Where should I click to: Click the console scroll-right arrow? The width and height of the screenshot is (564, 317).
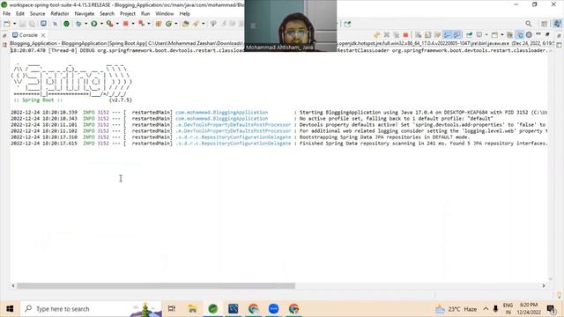click(x=544, y=285)
